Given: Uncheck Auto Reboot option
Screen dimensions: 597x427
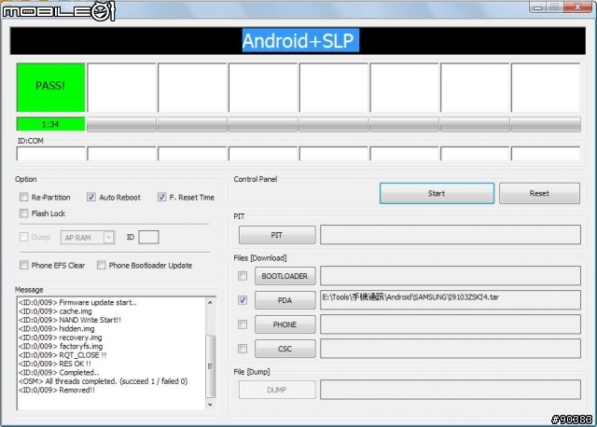Looking at the screenshot, I should point(91,197).
